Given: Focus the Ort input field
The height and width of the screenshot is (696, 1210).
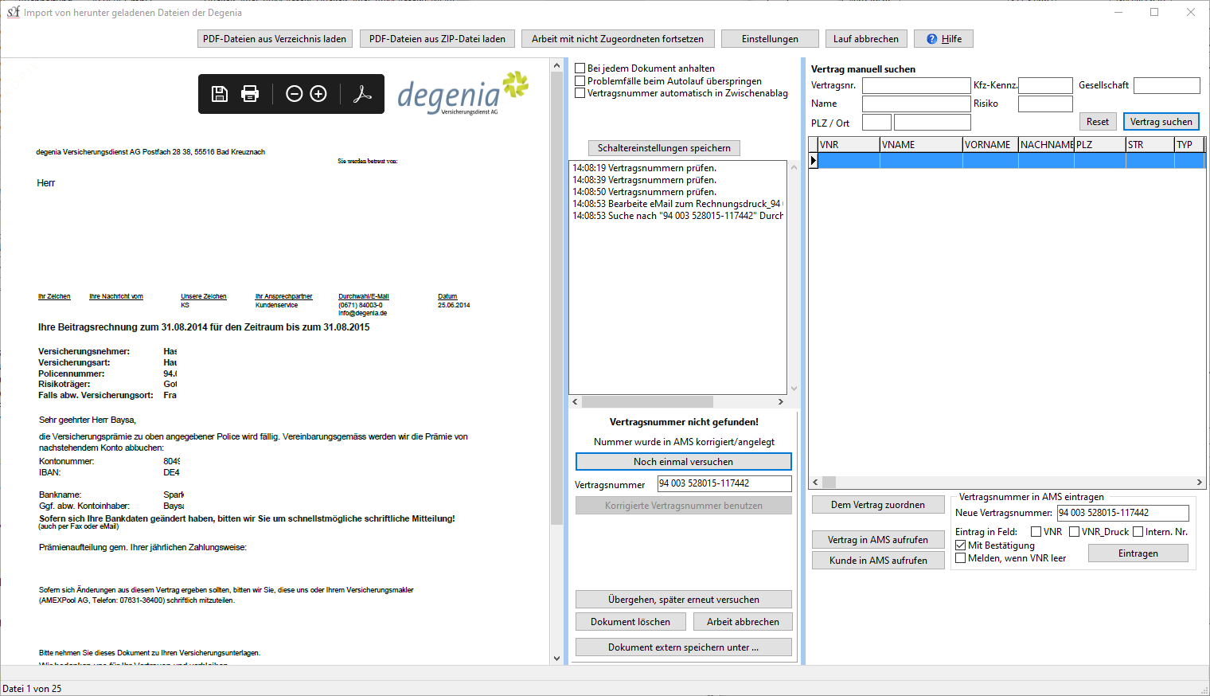Looking at the screenshot, I should click(932, 123).
